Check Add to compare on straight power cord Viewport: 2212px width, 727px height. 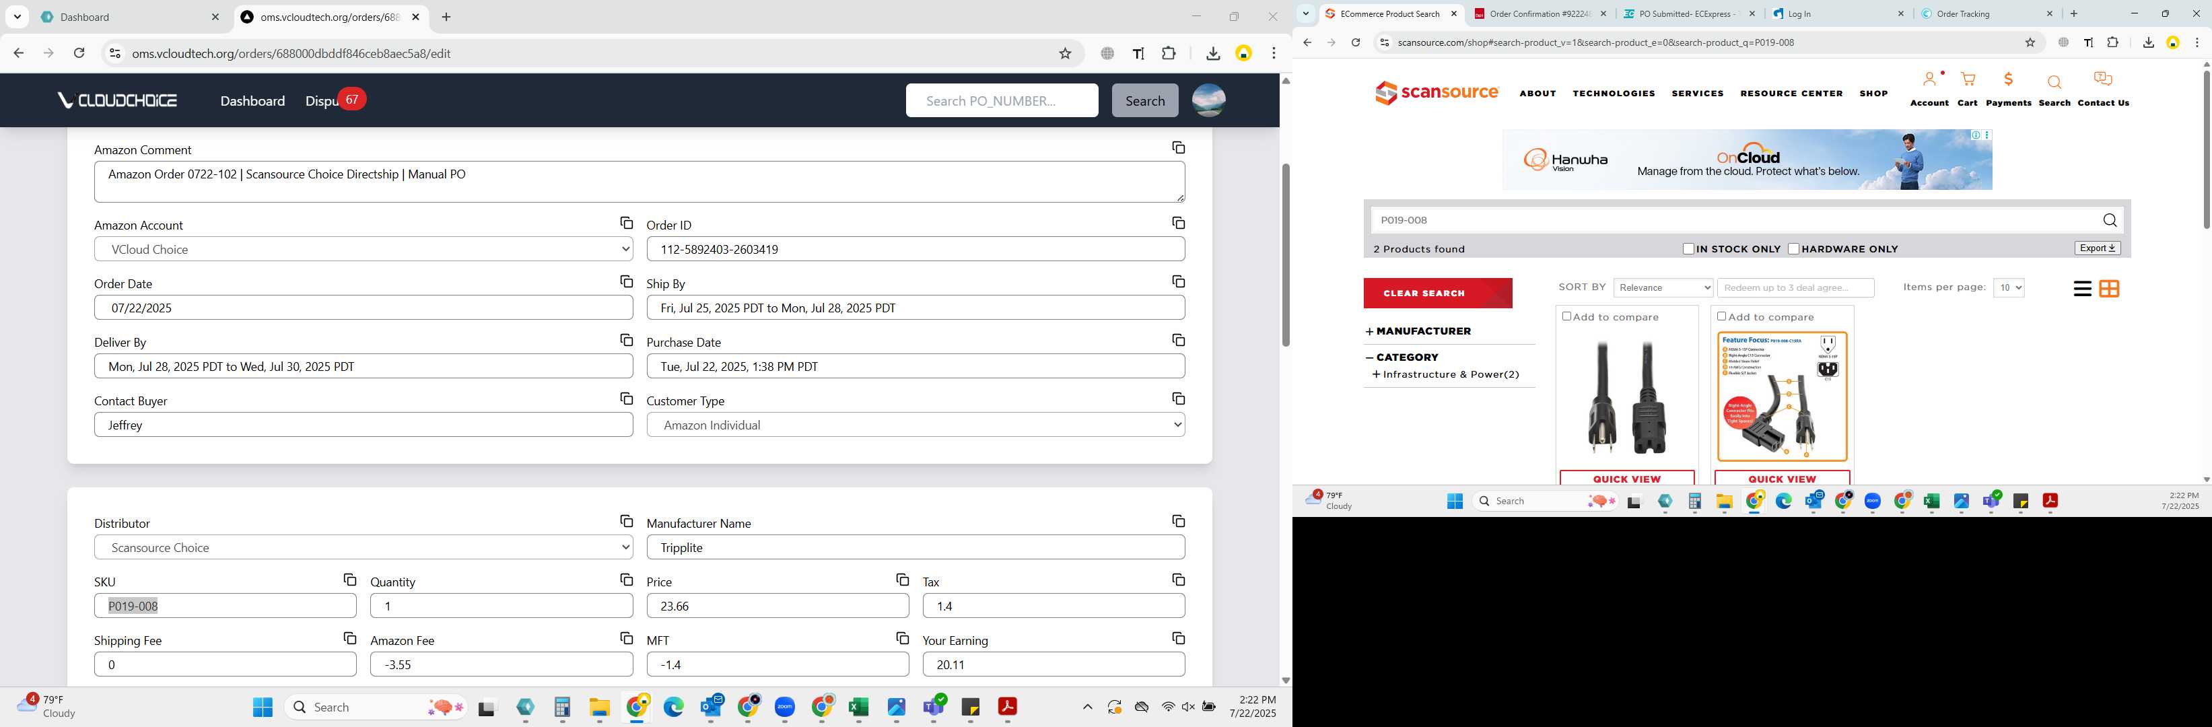click(x=1566, y=317)
